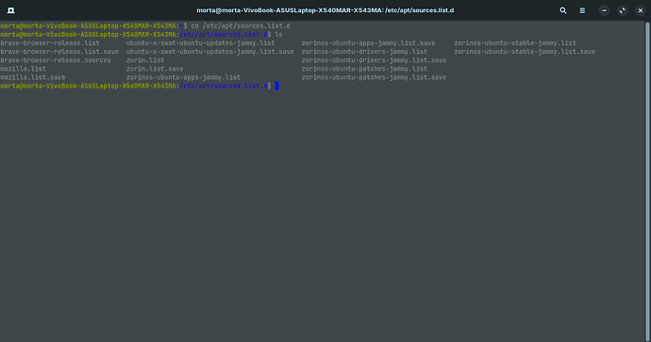Viewport: 651px width, 342px height.
Task: Click the 'ls' command on second line
Action: tap(278, 35)
